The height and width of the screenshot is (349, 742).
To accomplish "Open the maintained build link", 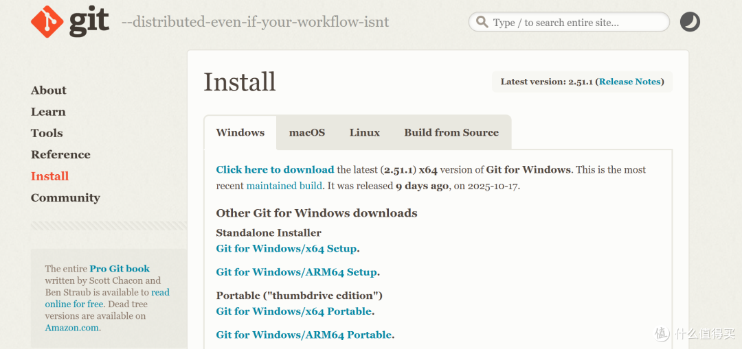I will [284, 186].
